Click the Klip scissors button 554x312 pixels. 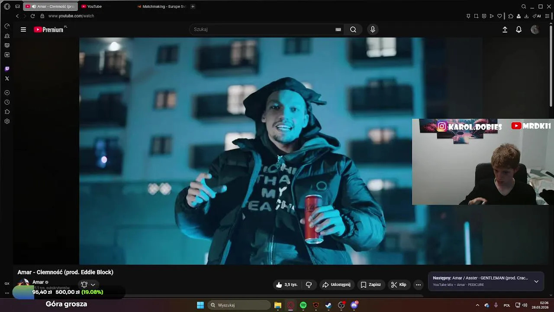coord(399,285)
